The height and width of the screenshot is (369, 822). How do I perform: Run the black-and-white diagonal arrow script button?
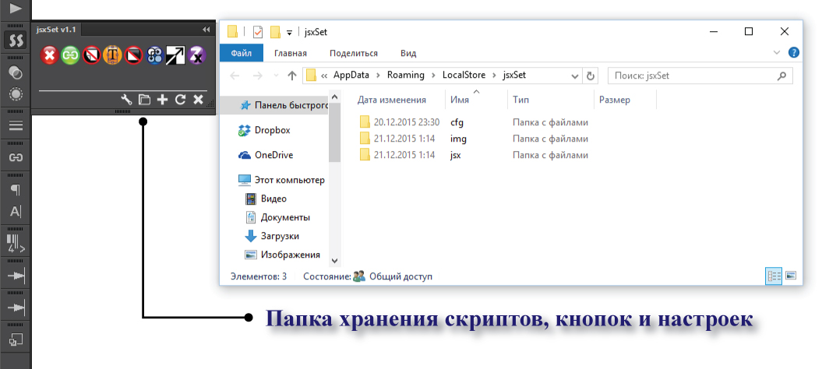pos(175,54)
